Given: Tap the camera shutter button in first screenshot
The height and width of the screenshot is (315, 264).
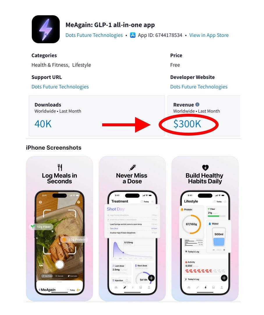Looking at the screenshot, I should [x=60, y=264].
